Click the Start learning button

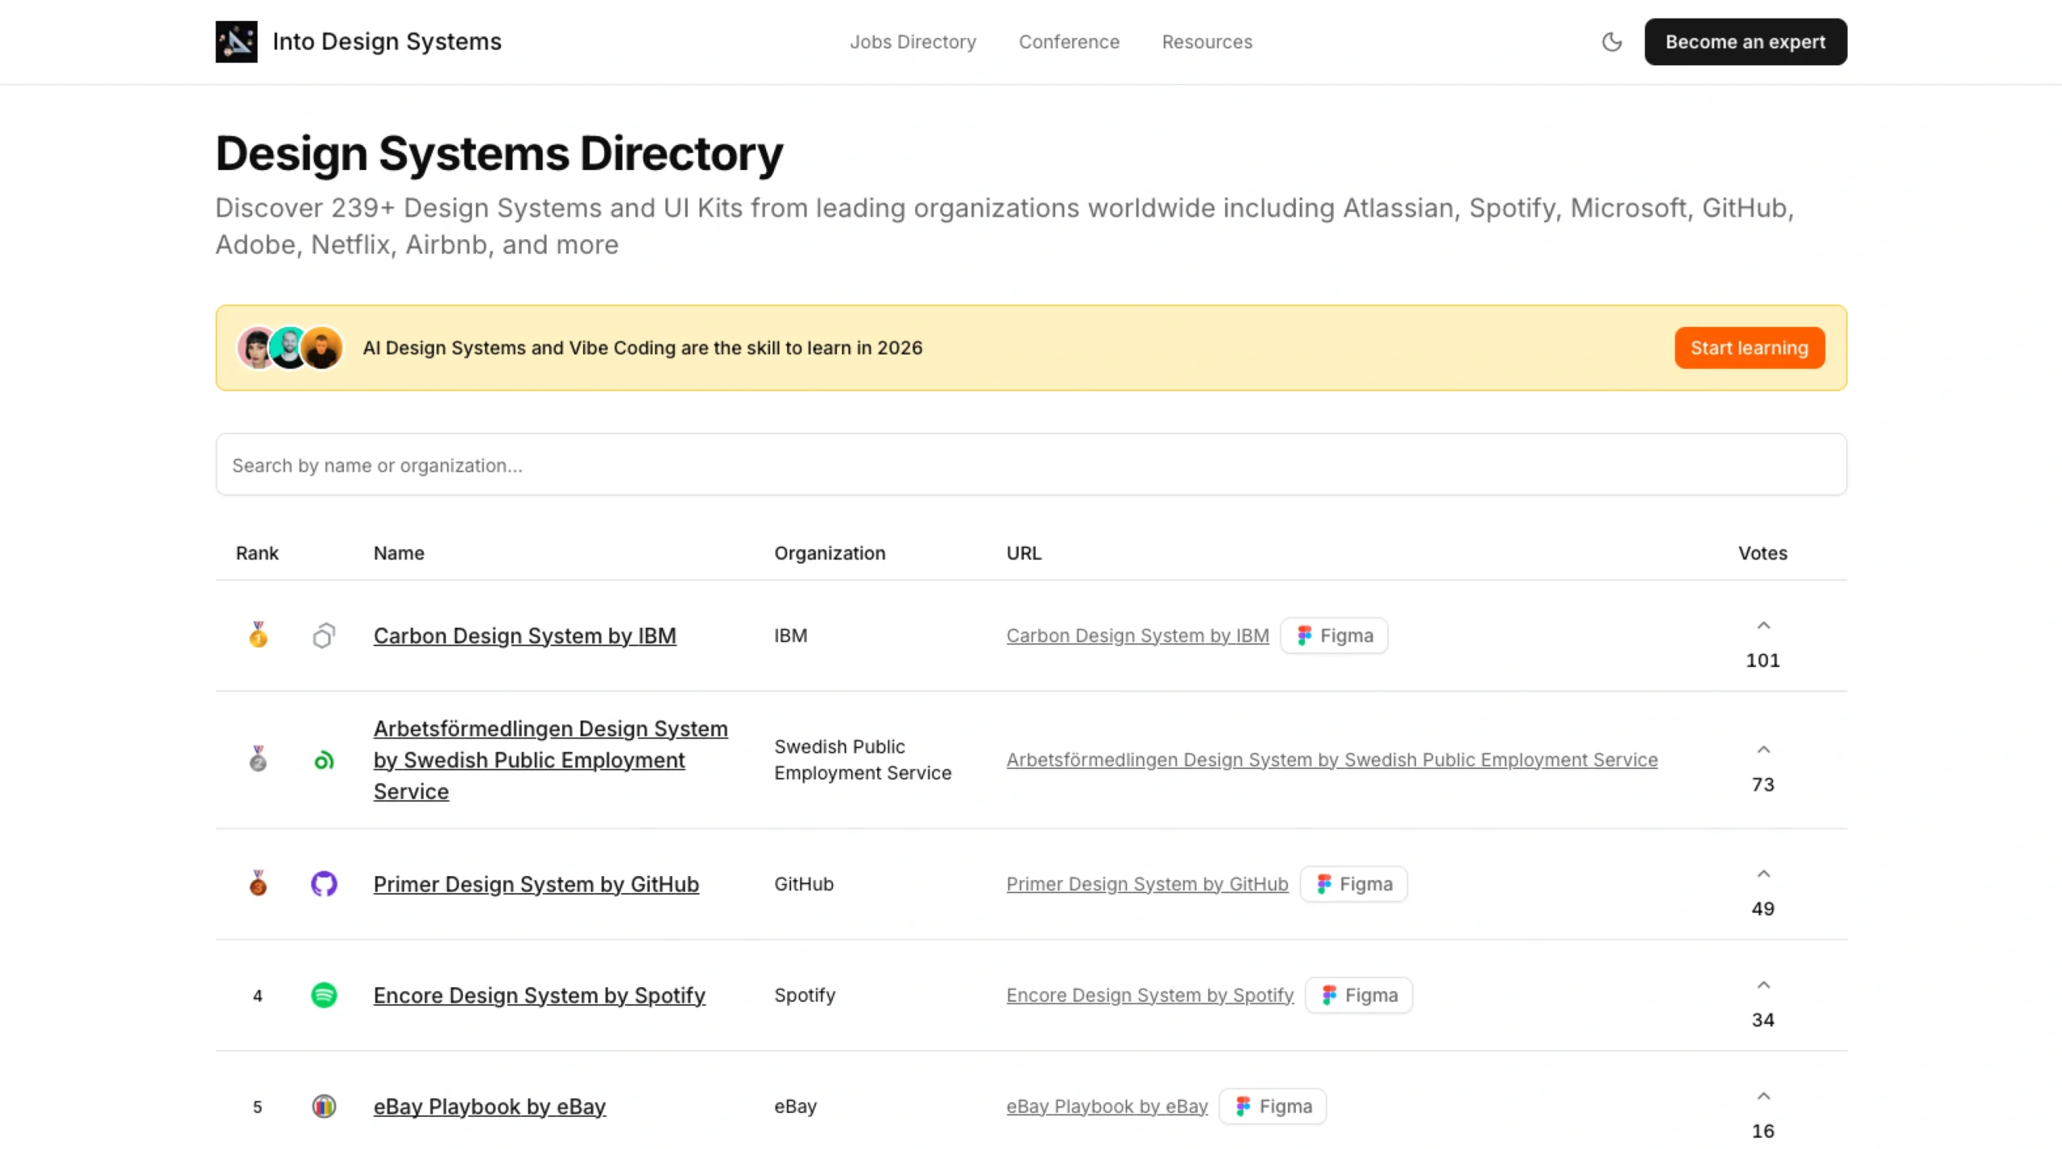point(1749,348)
